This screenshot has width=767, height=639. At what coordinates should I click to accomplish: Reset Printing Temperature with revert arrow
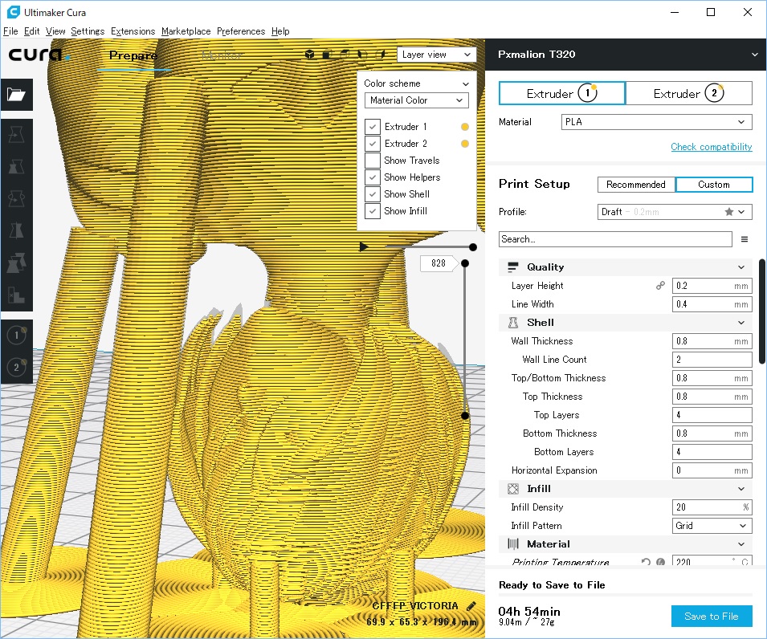(x=646, y=562)
